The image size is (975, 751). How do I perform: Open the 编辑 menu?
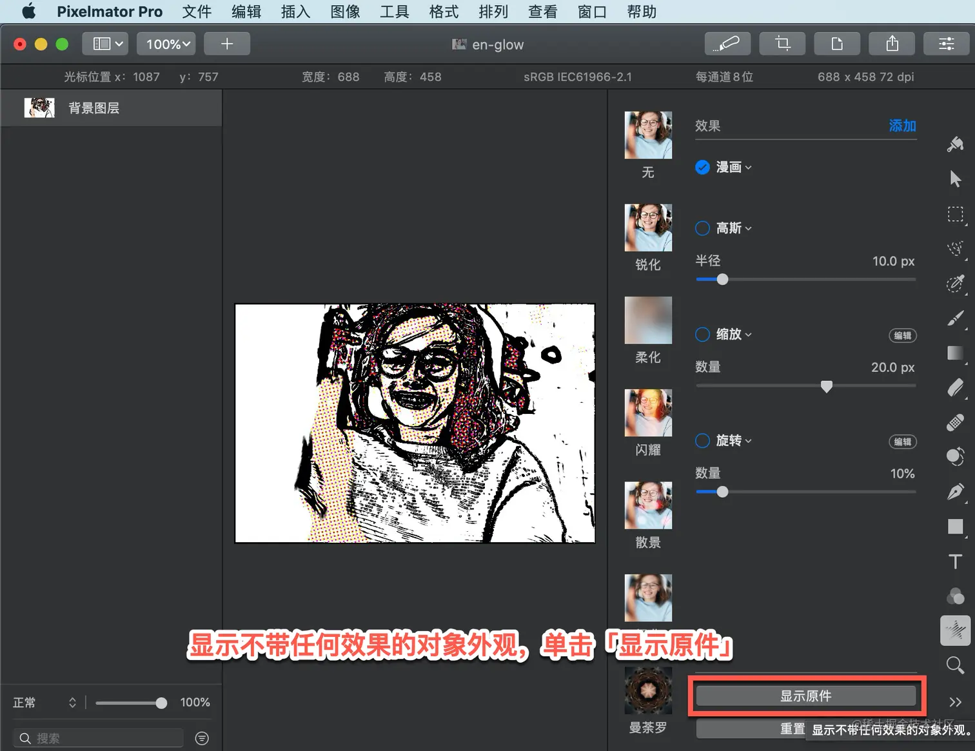click(246, 12)
